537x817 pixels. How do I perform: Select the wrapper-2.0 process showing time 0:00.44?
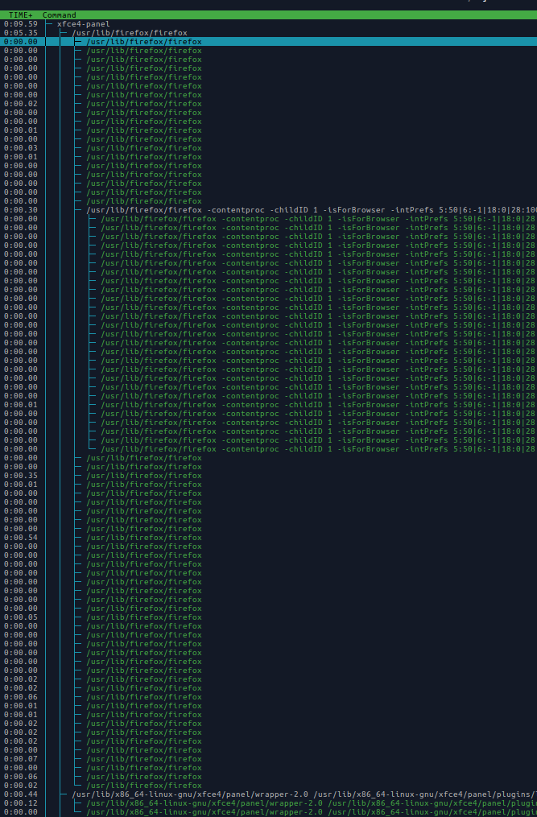[269, 794]
